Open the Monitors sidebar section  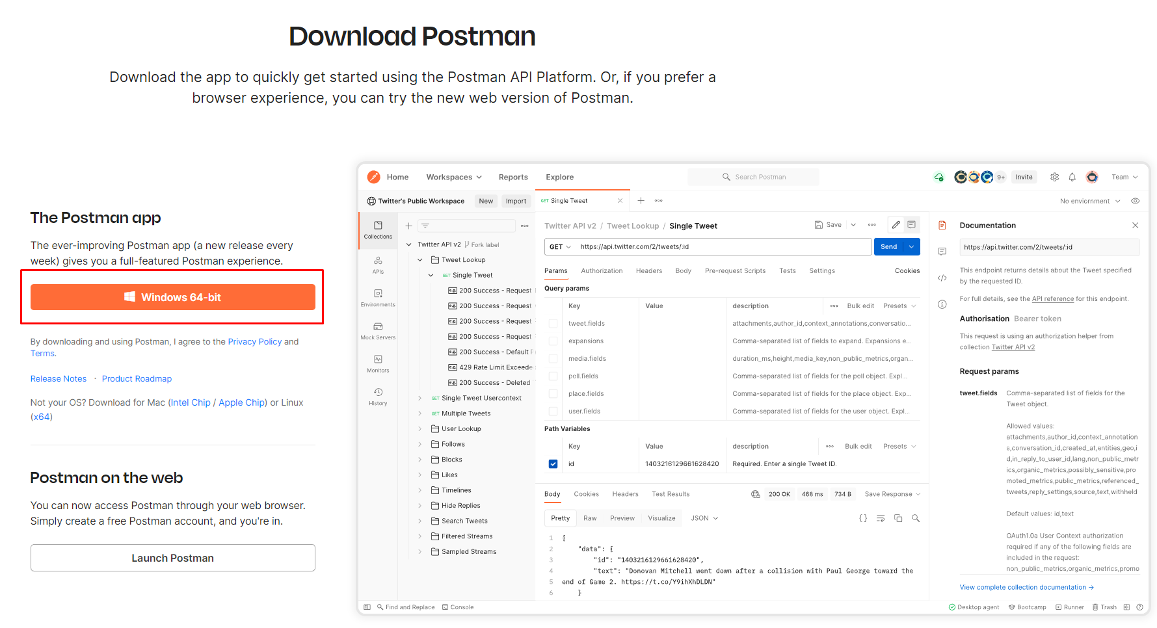[378, 364]
